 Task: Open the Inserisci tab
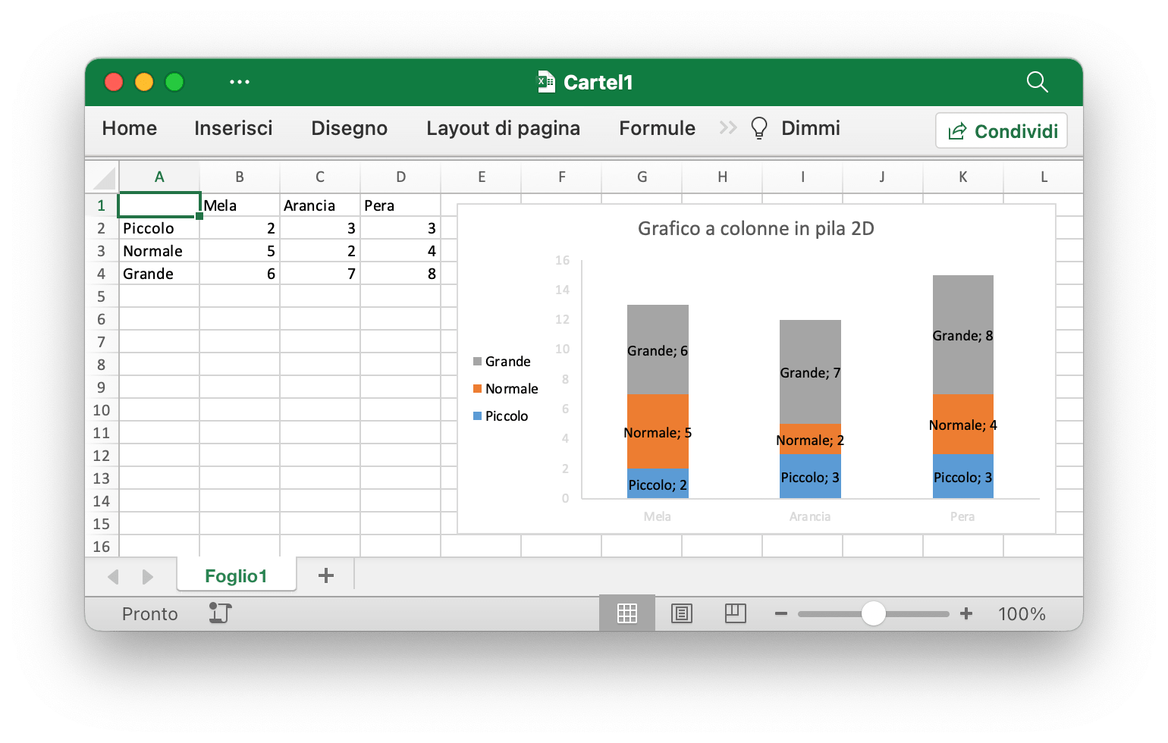[234, 128]
